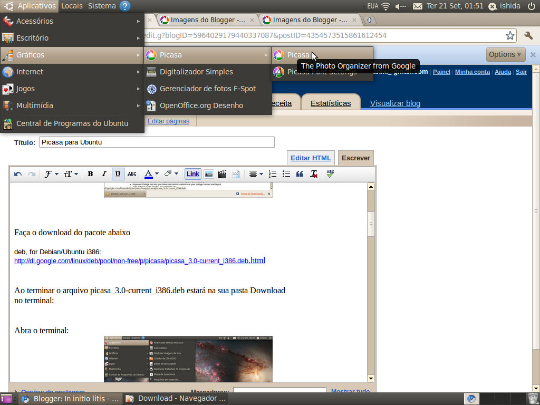The height and width of the screenshot is (405, 540).
Task: Undo the last edit in the editor toolbar
Action: point(18,174)
